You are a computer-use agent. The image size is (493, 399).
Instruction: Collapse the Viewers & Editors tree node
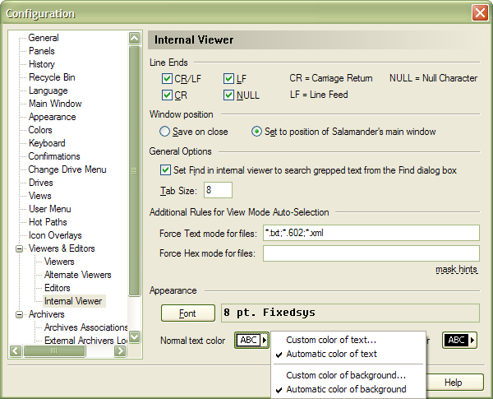pyautogui.click(x=19, y=248)
